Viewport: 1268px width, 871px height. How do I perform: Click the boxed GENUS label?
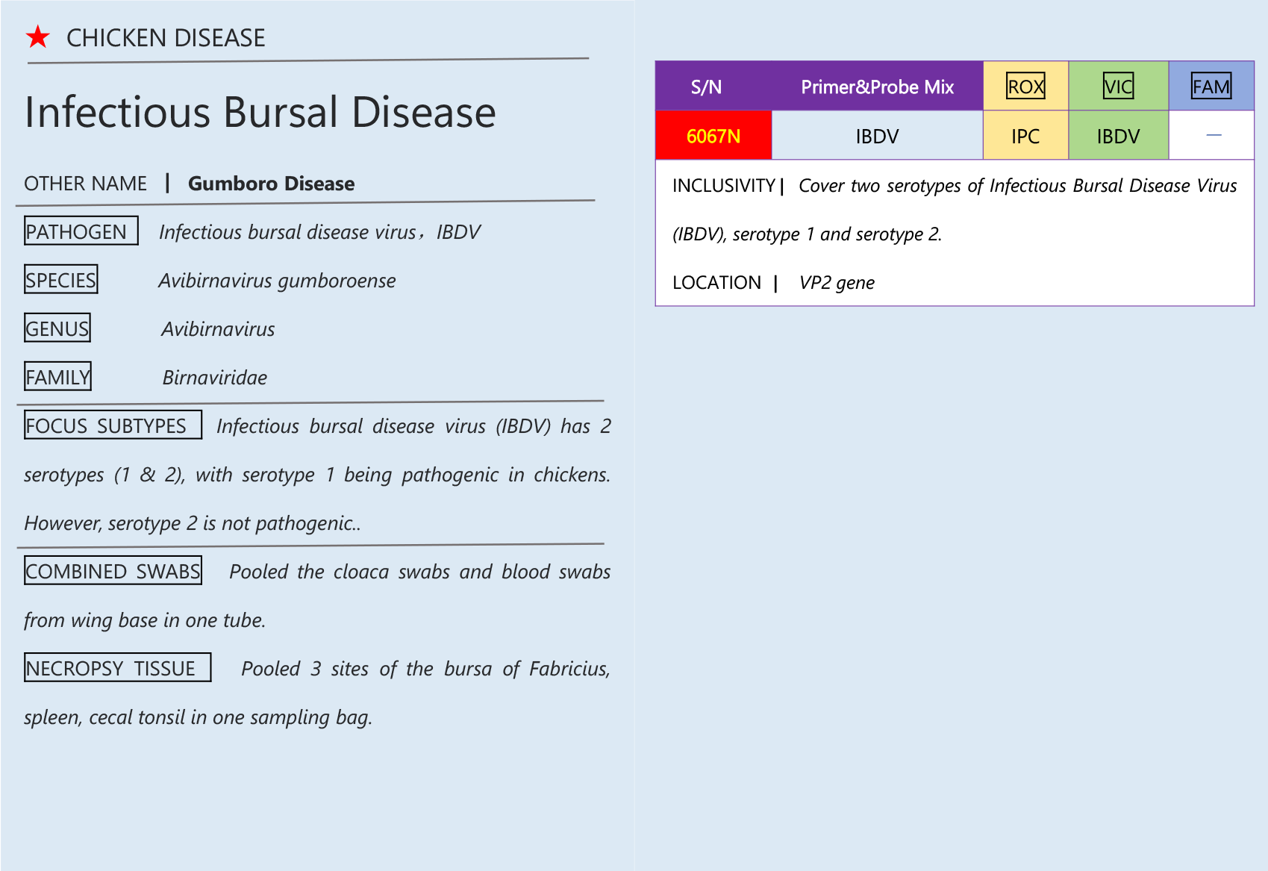tap(57, 328)
